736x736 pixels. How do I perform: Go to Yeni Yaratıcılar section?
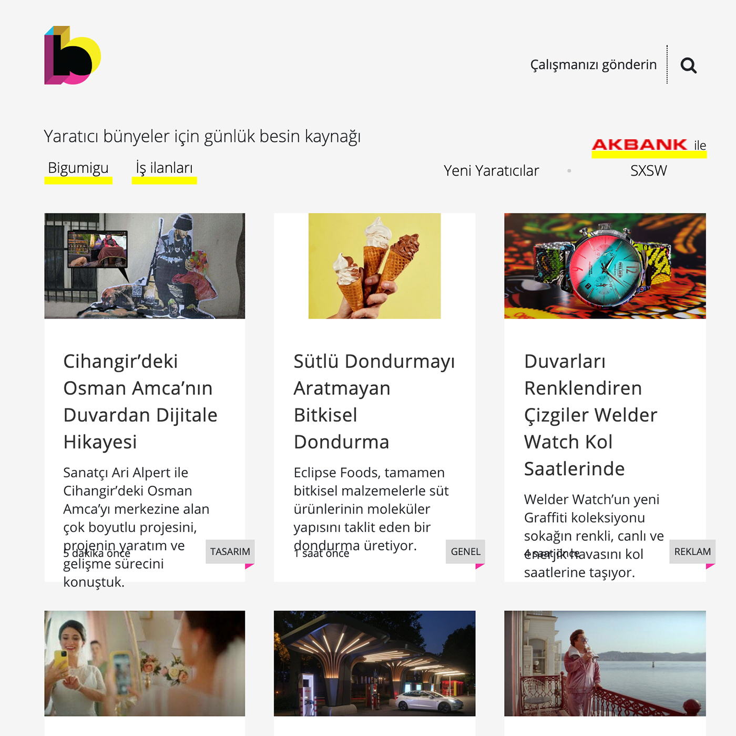[x=491, y=171]
